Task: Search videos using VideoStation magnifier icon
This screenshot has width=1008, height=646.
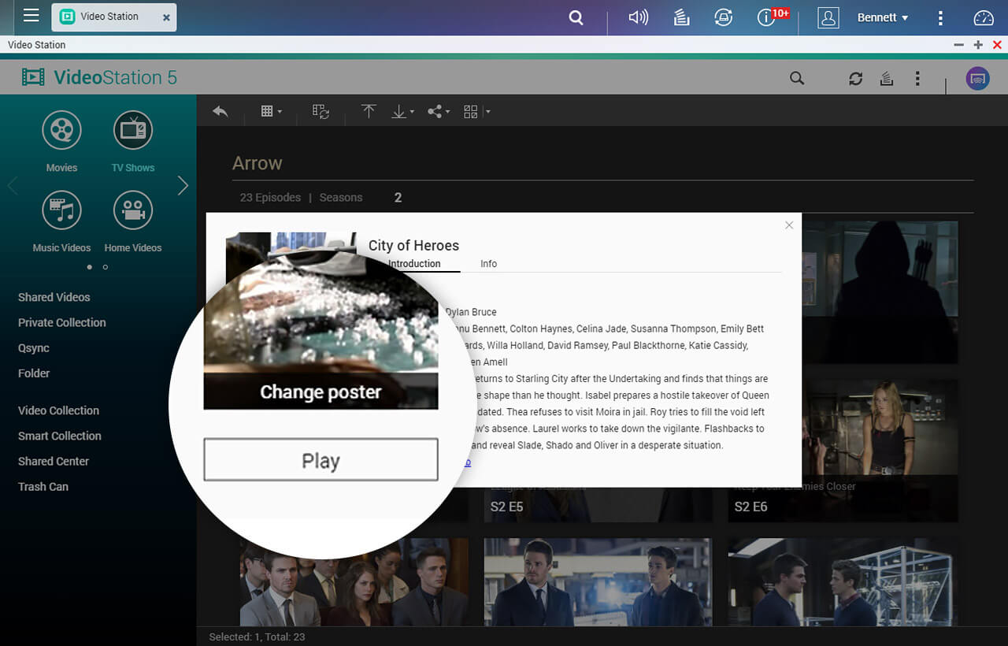Action: [x=797, y=78]
